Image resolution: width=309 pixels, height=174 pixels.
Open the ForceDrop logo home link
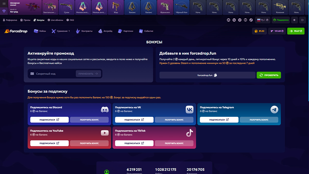tap(16, 31)
